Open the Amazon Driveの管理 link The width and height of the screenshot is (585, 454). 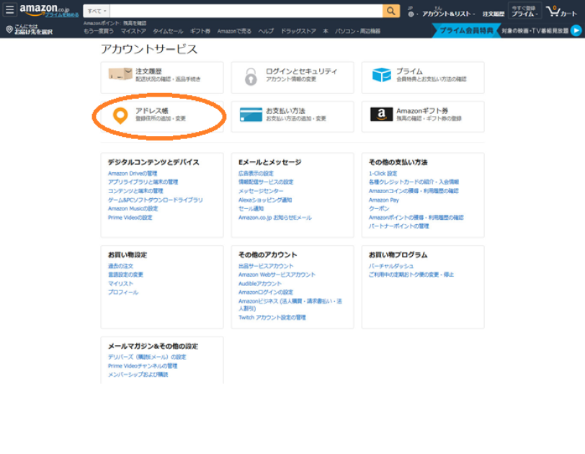click(133, 174)
